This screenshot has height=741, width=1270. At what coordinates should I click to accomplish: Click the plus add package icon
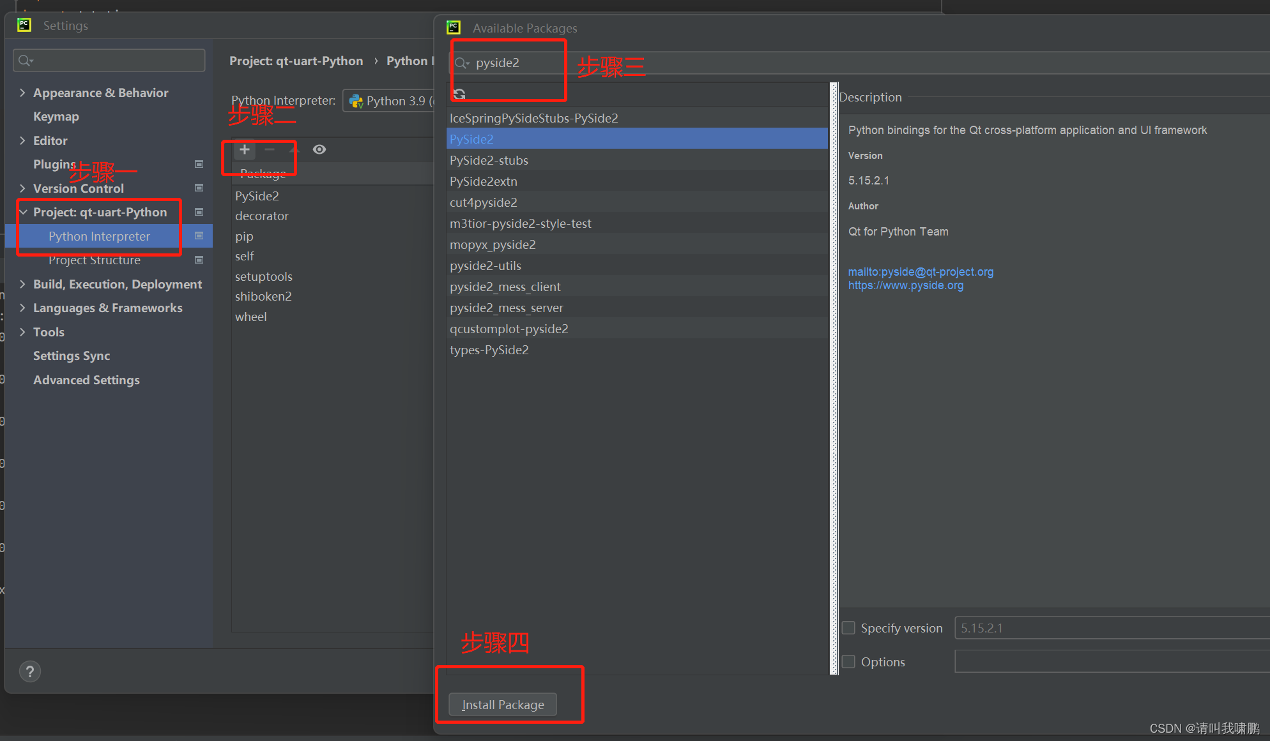[245, 149]
